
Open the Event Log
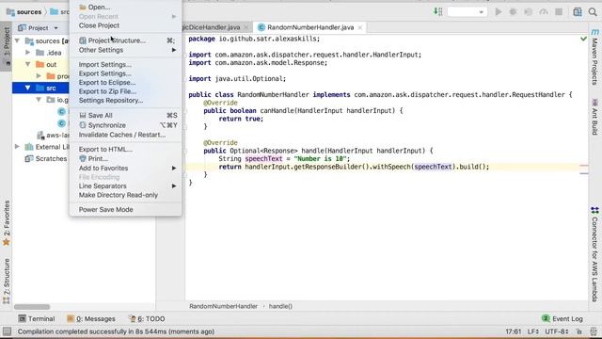click(x=562, y=318)
